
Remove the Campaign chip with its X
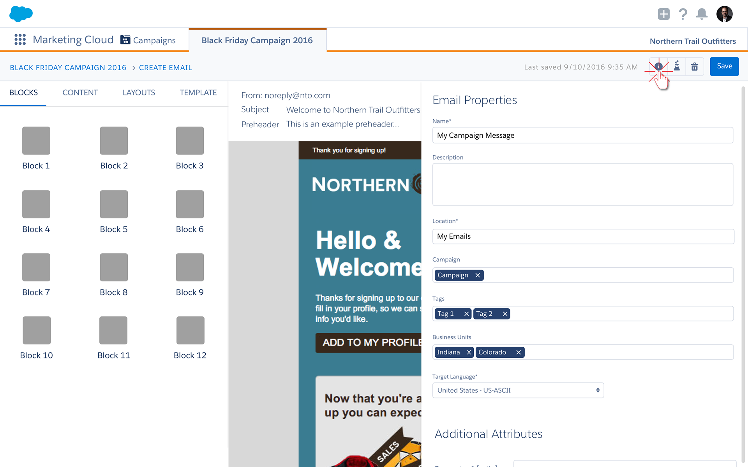point(477,275)
